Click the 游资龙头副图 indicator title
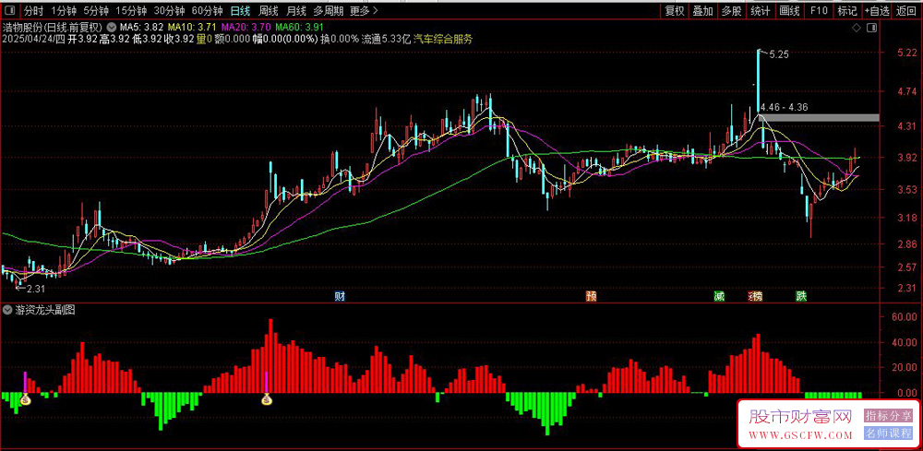The width and height of the screenshot is (923, 451). click(44, 311)
